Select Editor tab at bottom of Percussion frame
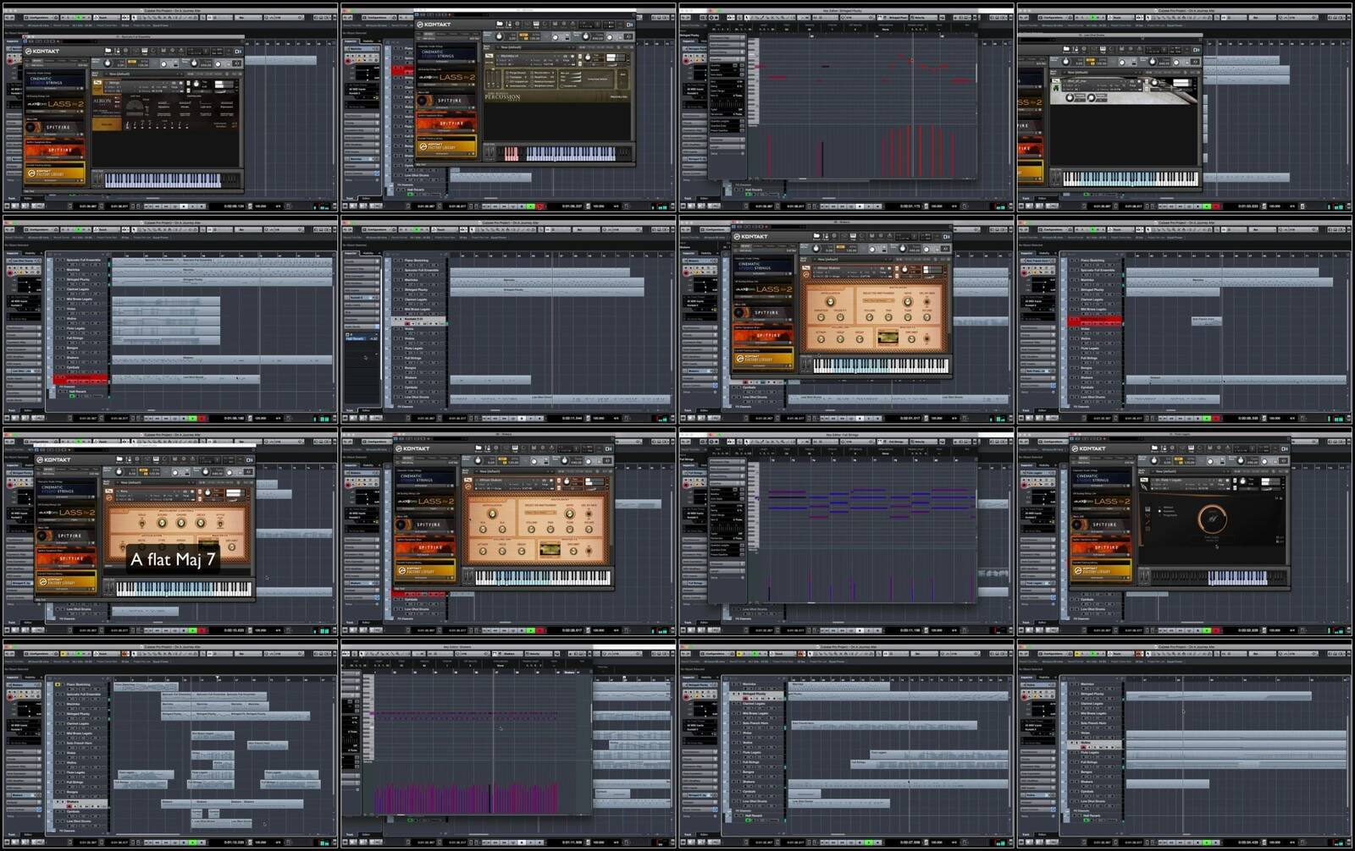 [x=366, y=199]
